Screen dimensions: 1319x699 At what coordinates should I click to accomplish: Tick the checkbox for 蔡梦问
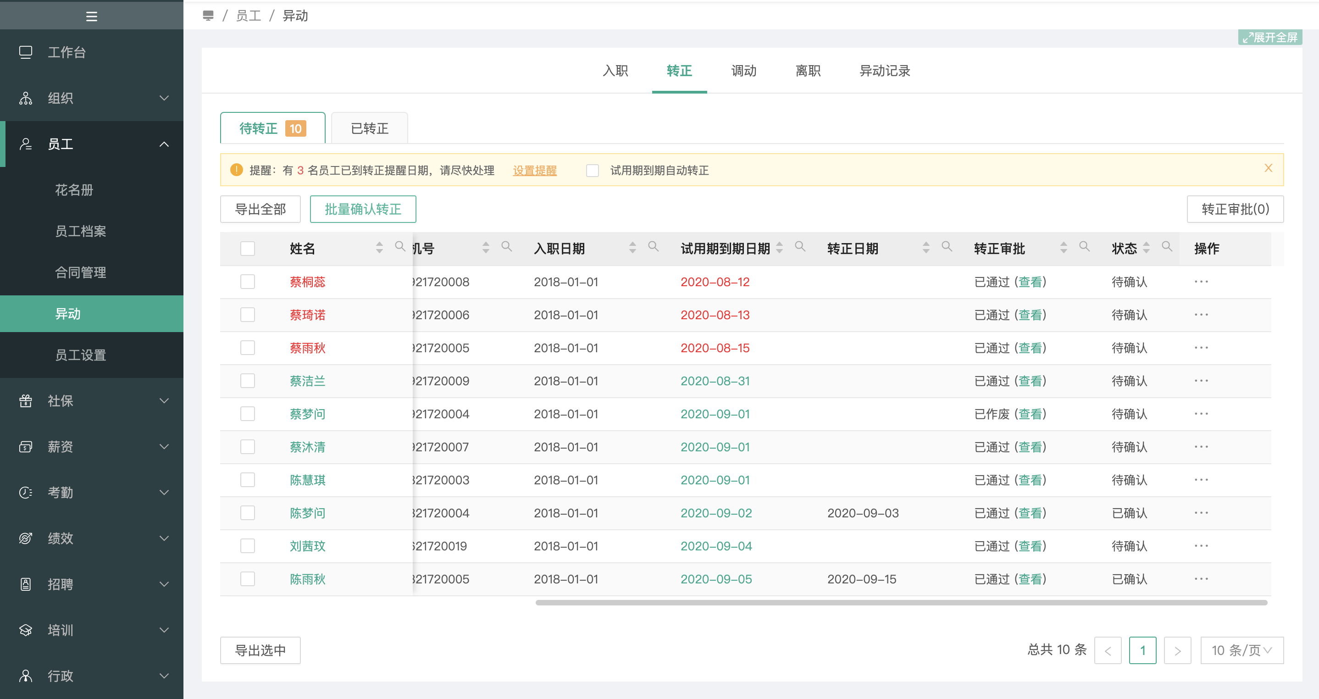point(248,414)
